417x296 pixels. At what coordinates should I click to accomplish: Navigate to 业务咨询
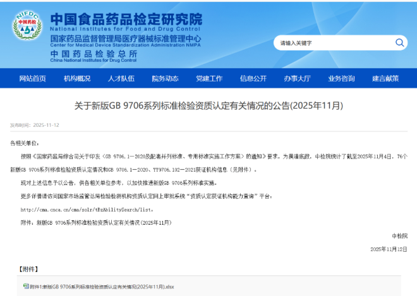[341, 79]
